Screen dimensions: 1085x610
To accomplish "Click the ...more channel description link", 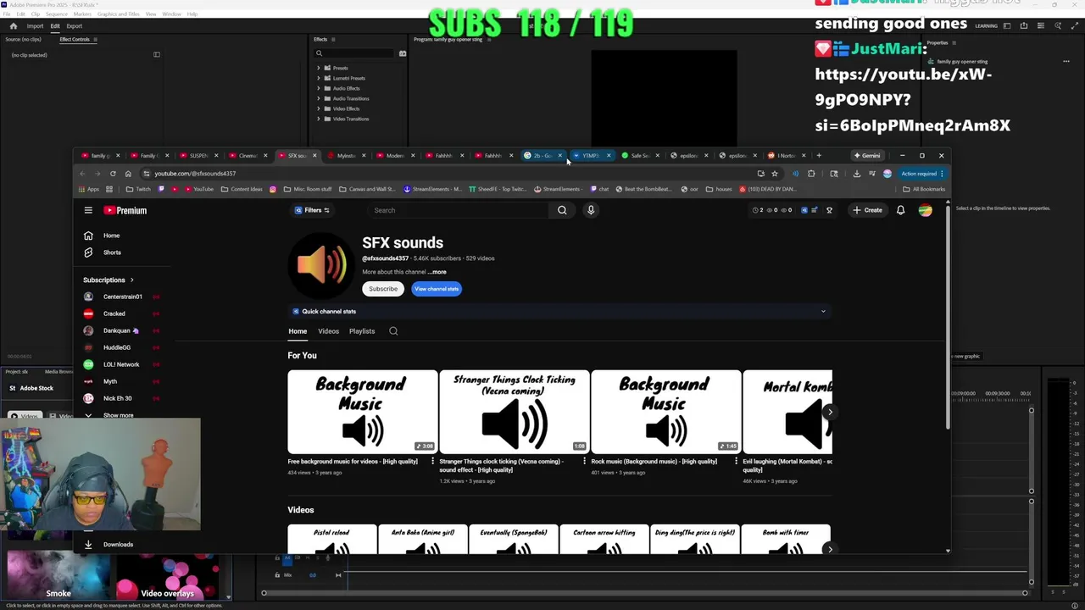I will 437,272.
